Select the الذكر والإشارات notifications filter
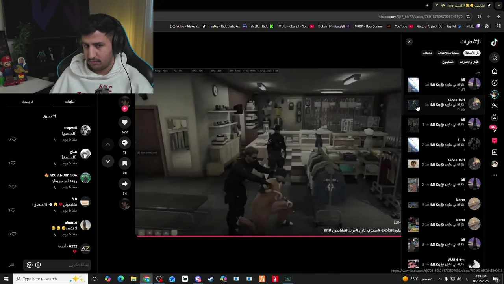Viewport: 504px width, 284px height. click(x=469, y=62)
